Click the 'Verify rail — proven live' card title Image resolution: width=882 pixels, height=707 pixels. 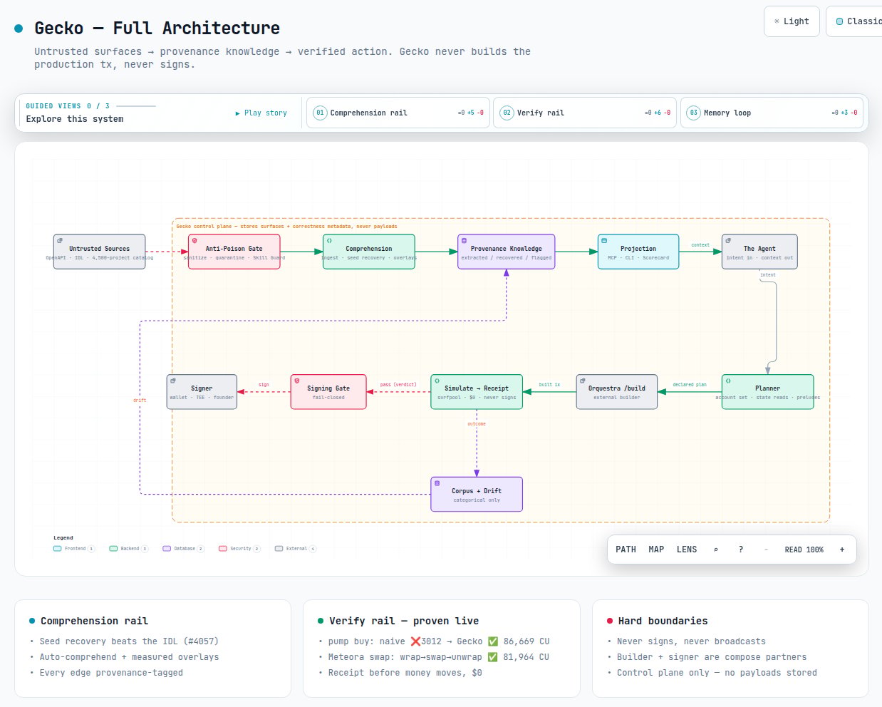[404, 621]
